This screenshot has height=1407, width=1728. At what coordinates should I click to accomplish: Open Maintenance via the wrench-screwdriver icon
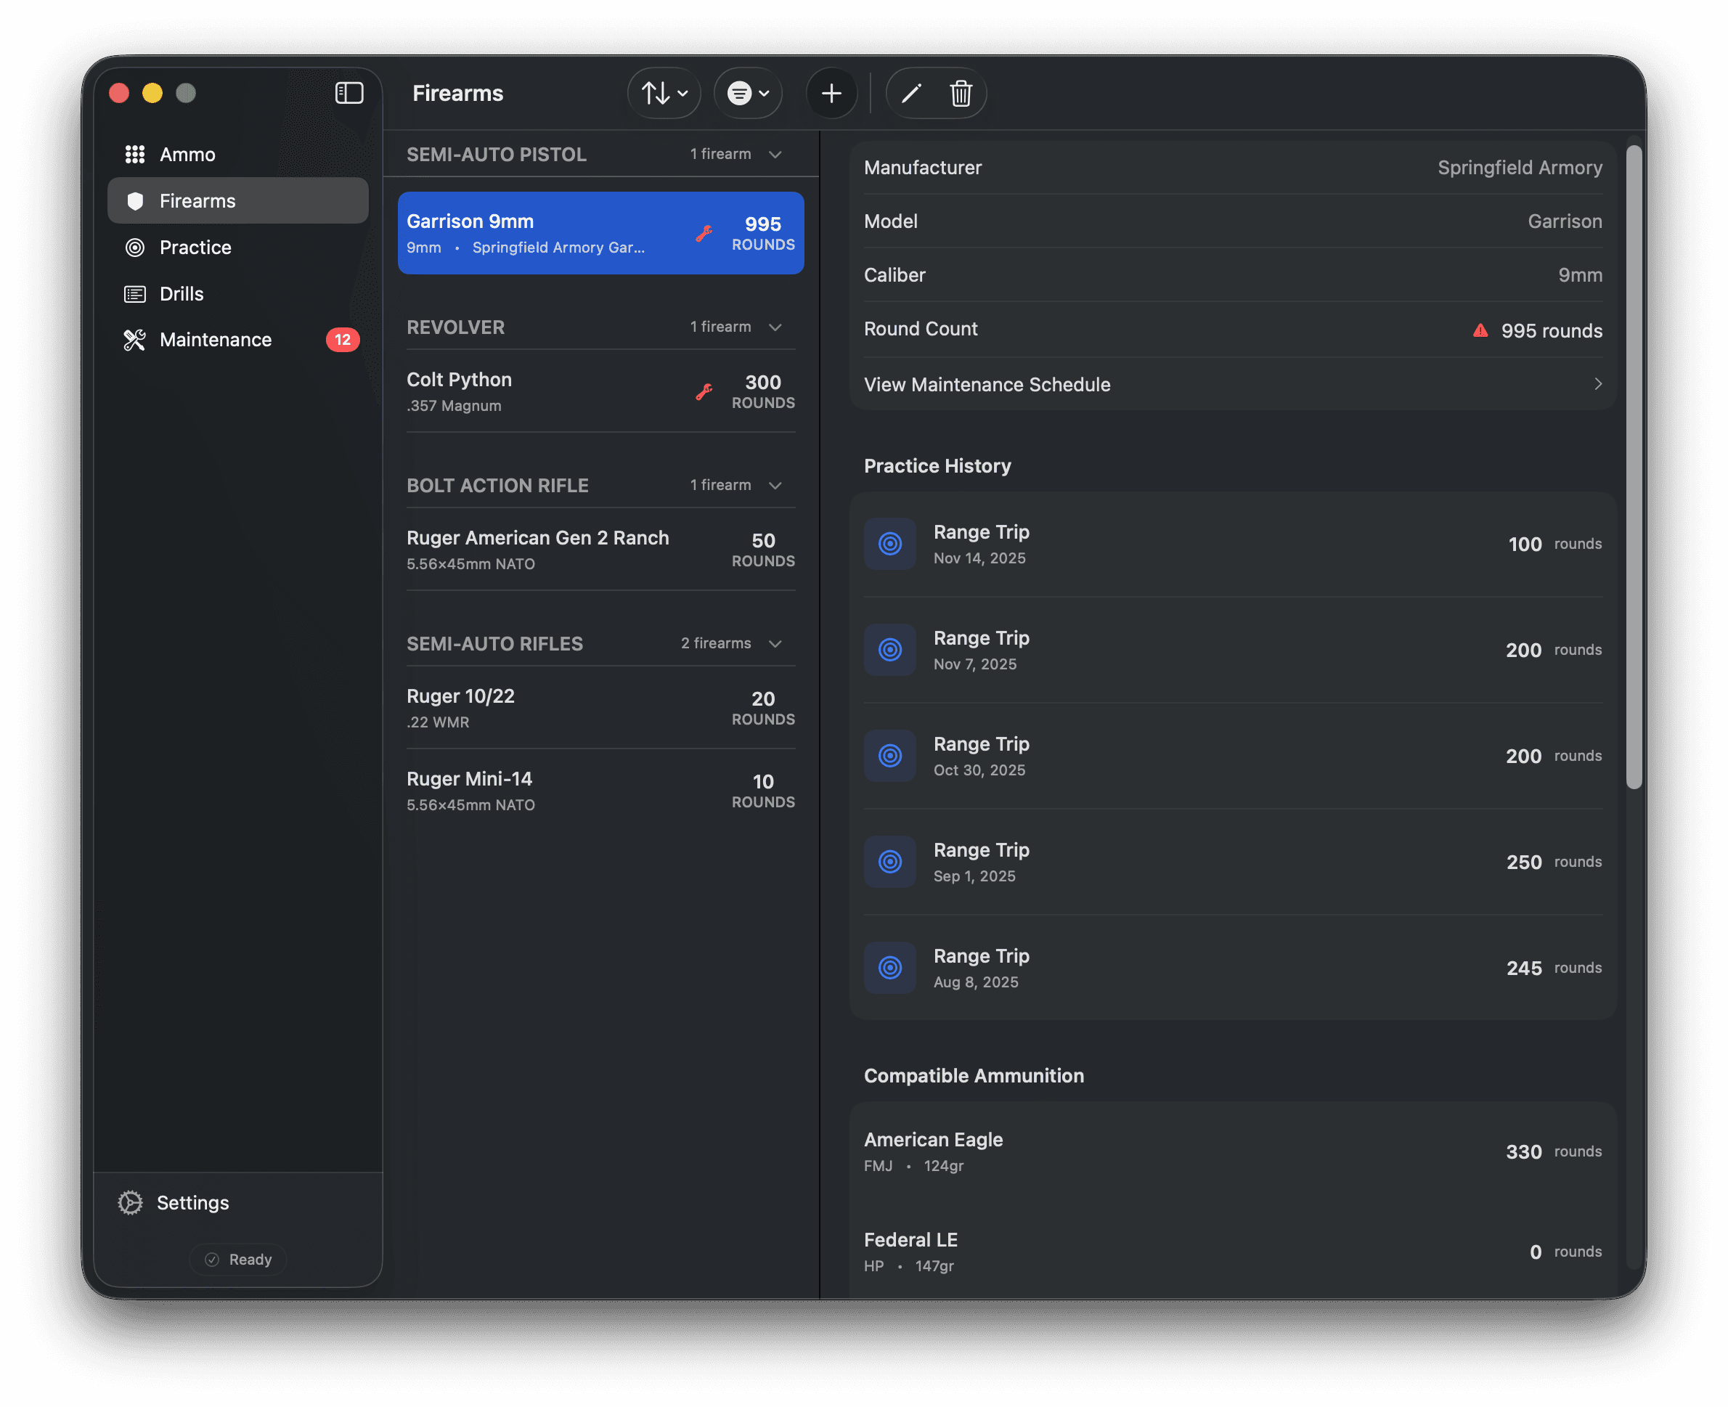[x=134, y=340]
